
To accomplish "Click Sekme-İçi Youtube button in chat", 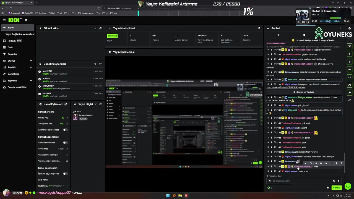I will [304, 92].
